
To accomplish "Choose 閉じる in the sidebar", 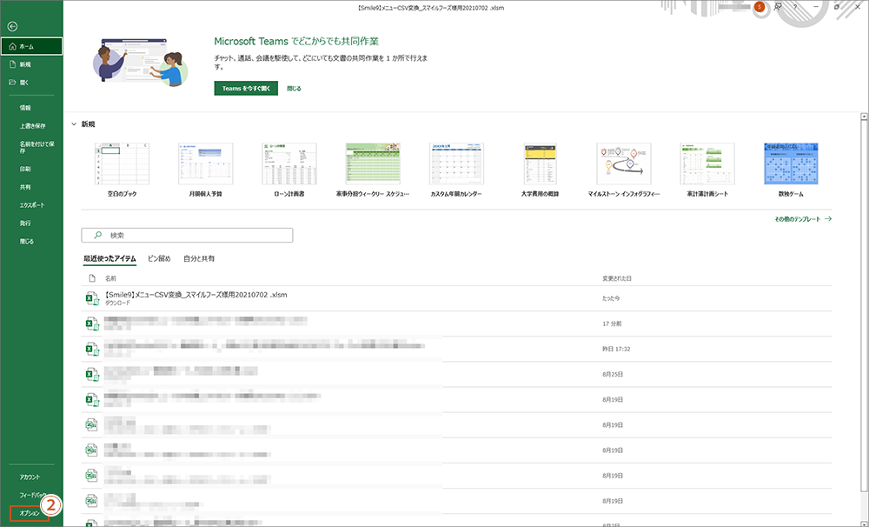I will tap(27, 241).
